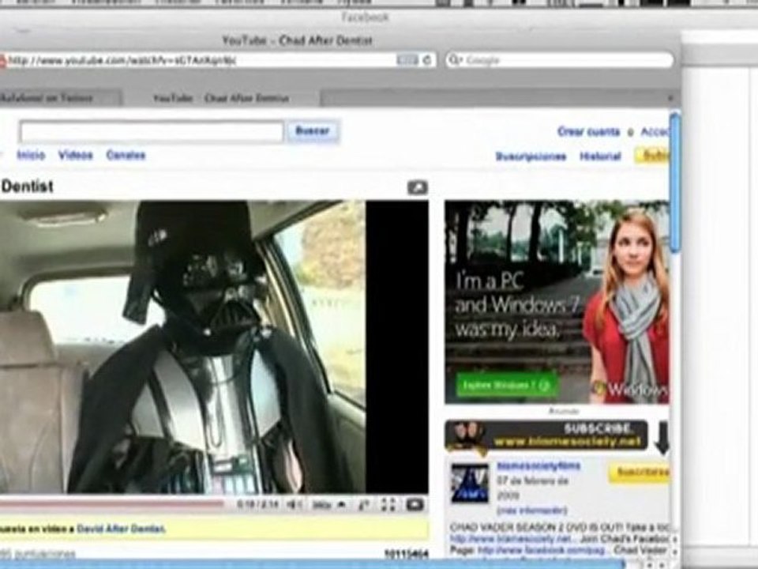Screen dimensions: 758x569
Task: Click the yellow Suscribirse button
Action: pyautogui.click(x=639, y=473)
